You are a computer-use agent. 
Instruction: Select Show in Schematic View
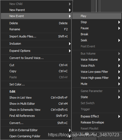(x=36, y=110)
